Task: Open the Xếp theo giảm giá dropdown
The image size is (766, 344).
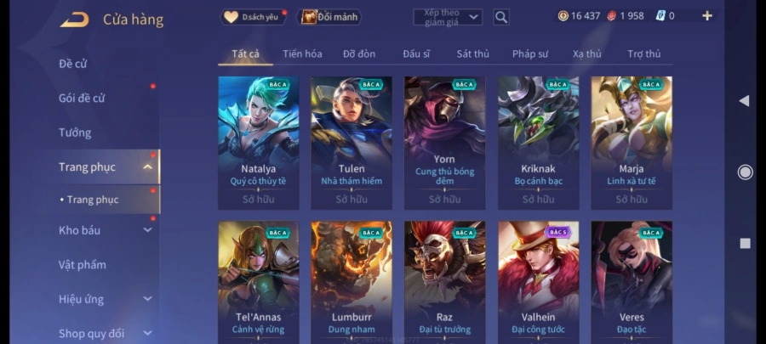Action: [448, 17]
